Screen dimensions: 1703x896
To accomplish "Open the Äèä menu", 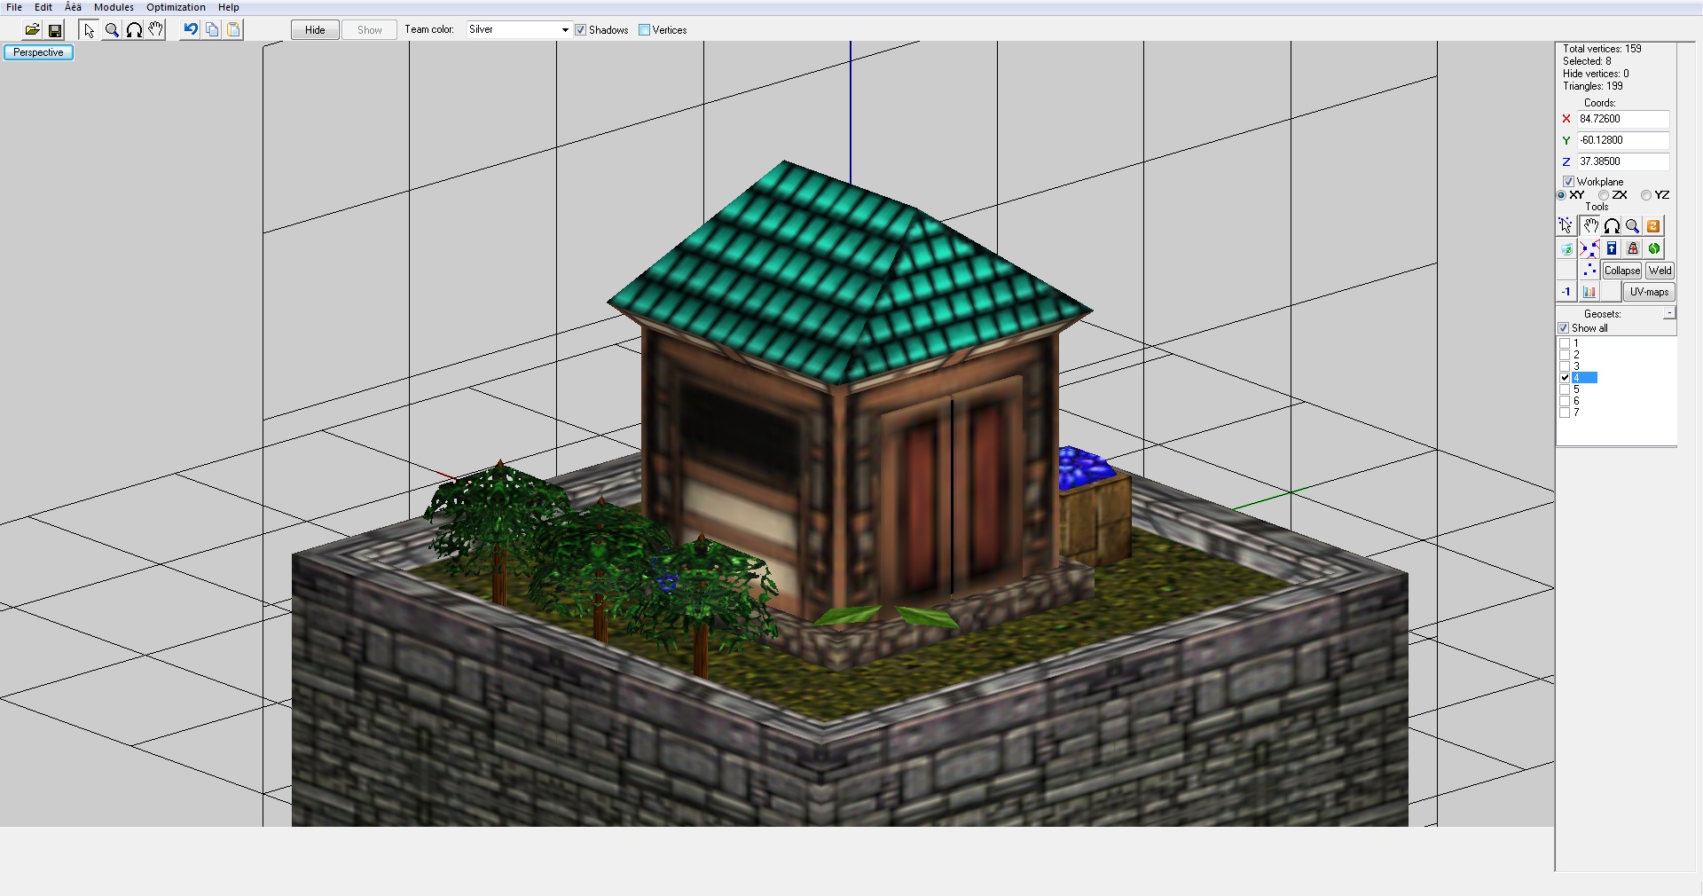I will point(73,7).
